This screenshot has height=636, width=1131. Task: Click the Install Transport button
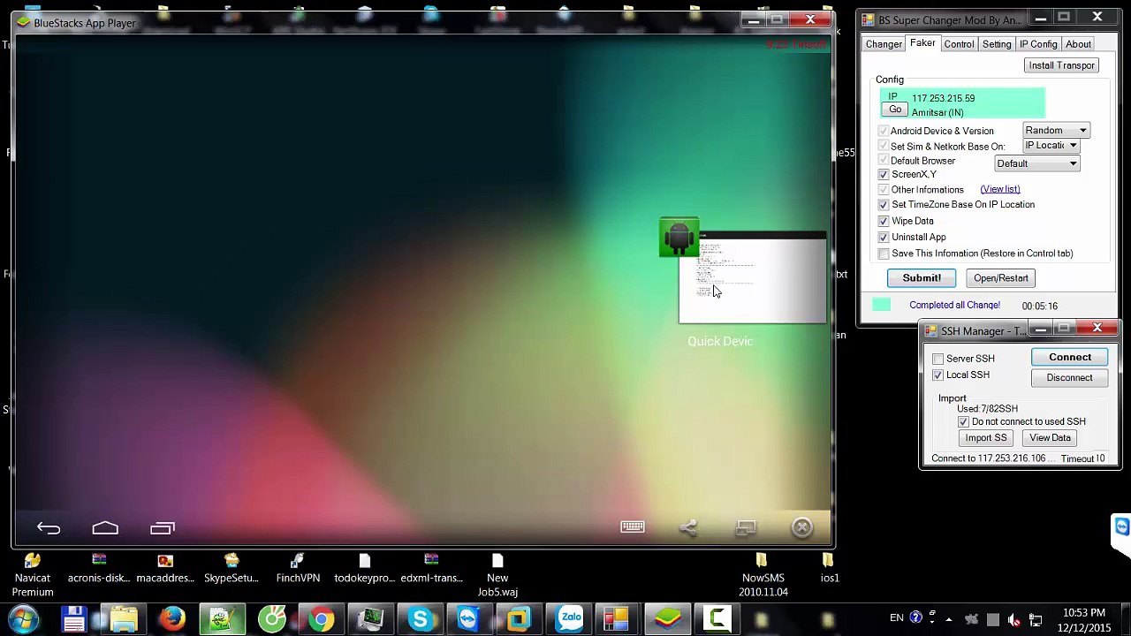coord(1061,65)
